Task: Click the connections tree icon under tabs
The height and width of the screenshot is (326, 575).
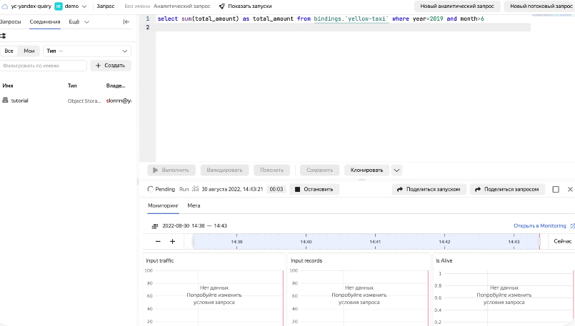Action: click(x=3, y=36)
